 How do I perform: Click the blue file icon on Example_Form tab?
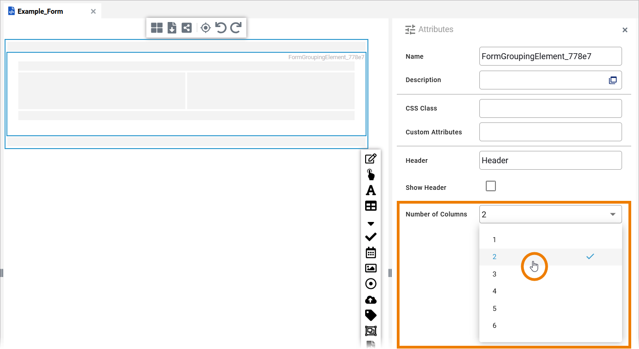coord(11,11)
